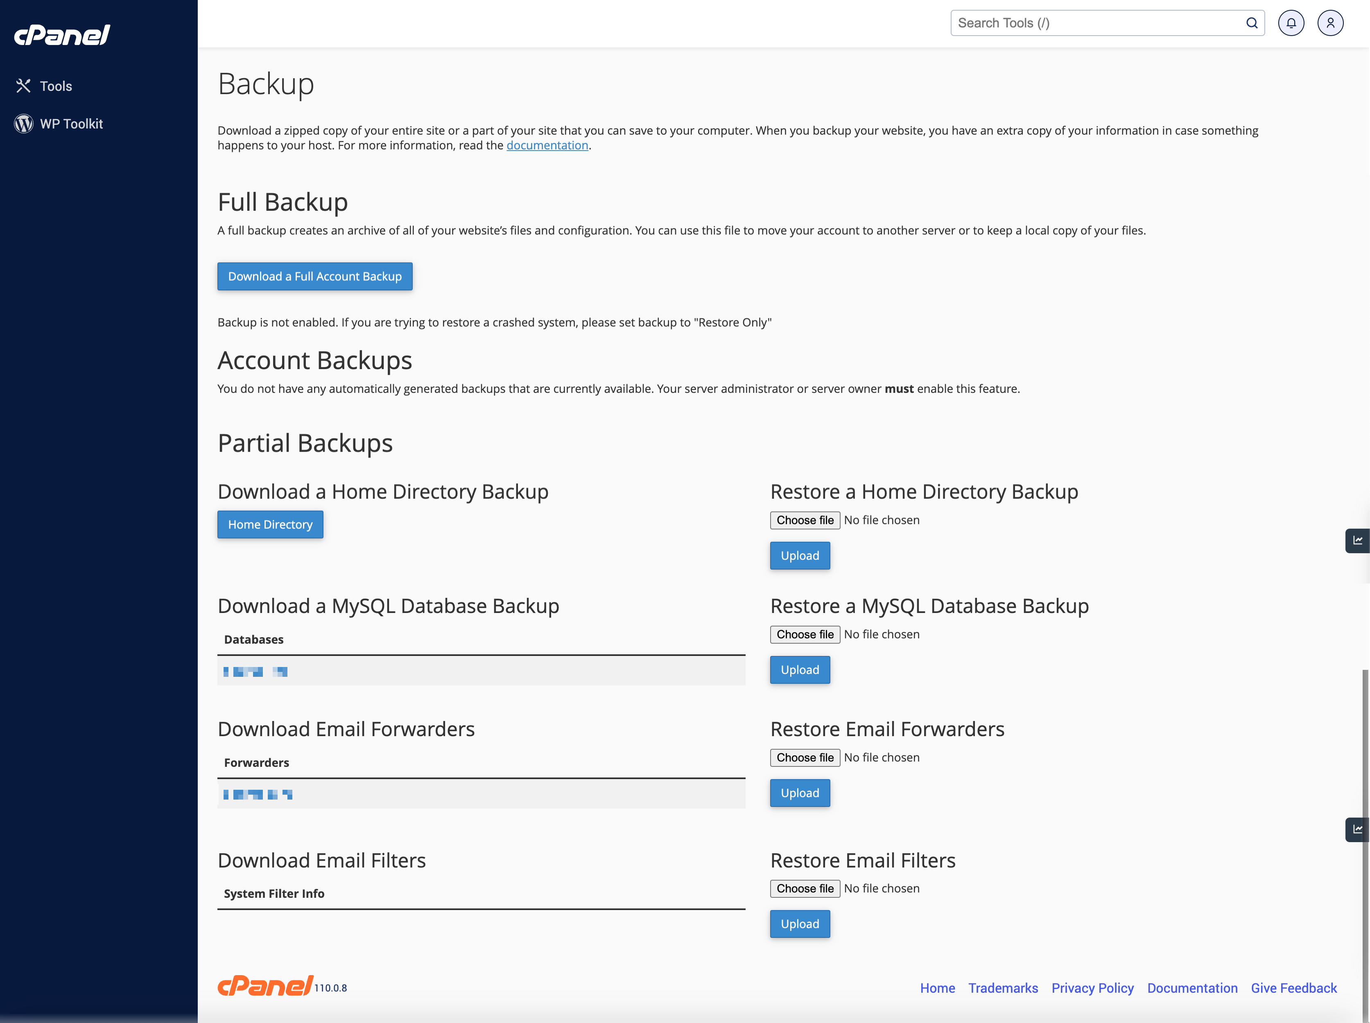Image resolution: width=1370 pixels, height=1023 pixels.
Task: Click the WP Toolkit icon in the sidebar
Action: coord(24,122)
